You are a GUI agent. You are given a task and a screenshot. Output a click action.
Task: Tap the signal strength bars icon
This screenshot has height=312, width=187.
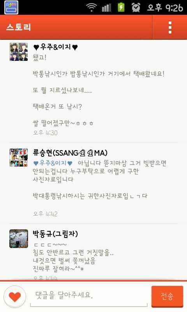click(x=106, y=8)
